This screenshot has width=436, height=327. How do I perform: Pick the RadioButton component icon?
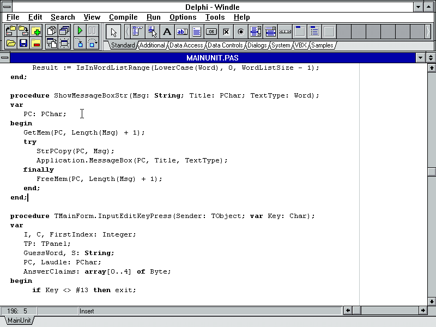pyautogui.click(x=241, y=32)
